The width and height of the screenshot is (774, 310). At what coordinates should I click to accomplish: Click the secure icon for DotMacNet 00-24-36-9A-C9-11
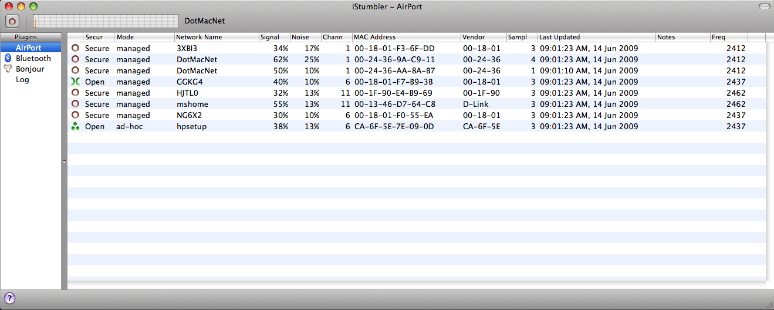(x=75, y=59)
